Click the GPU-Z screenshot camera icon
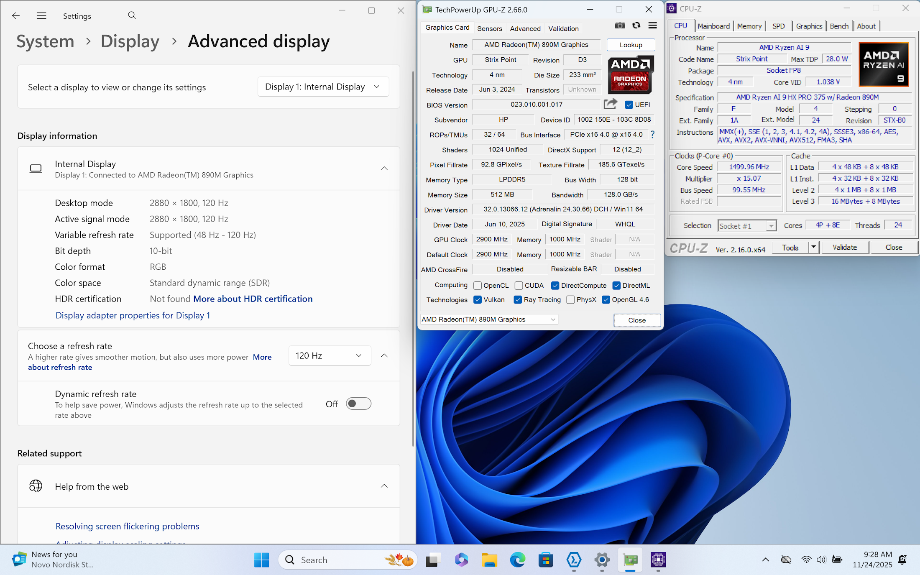 pyautogui.click(x=620, y=26)
